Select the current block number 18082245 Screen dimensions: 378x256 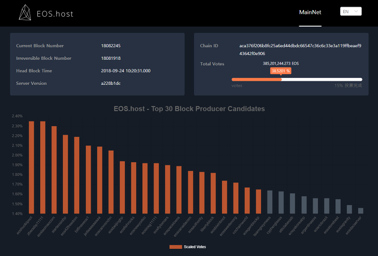pos(110,45)
